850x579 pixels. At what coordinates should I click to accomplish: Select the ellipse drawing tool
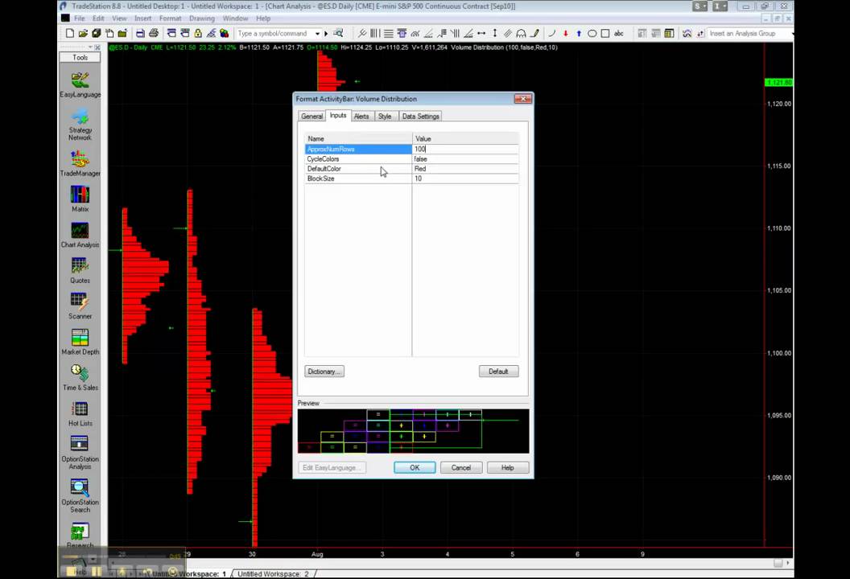tap(592, 34)
